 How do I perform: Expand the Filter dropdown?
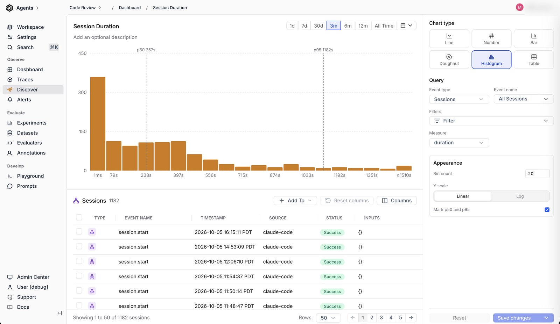pos(491,121)
